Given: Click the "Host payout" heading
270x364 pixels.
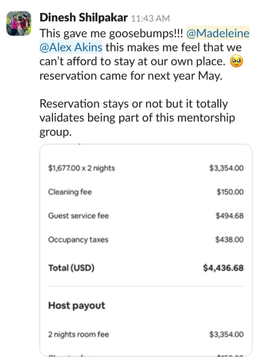Looking at the screenshot, I should point(76,305).
